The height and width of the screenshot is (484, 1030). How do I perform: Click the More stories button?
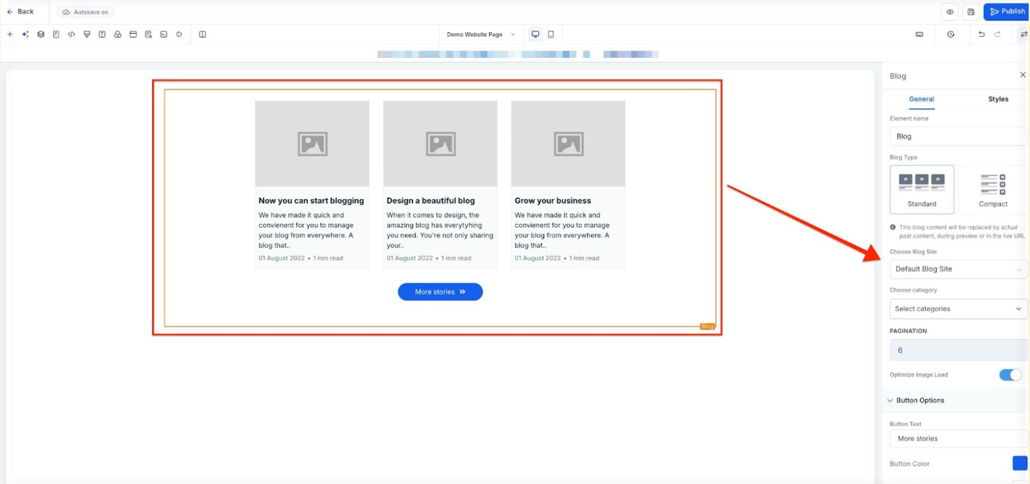click(x=440, y=292)
